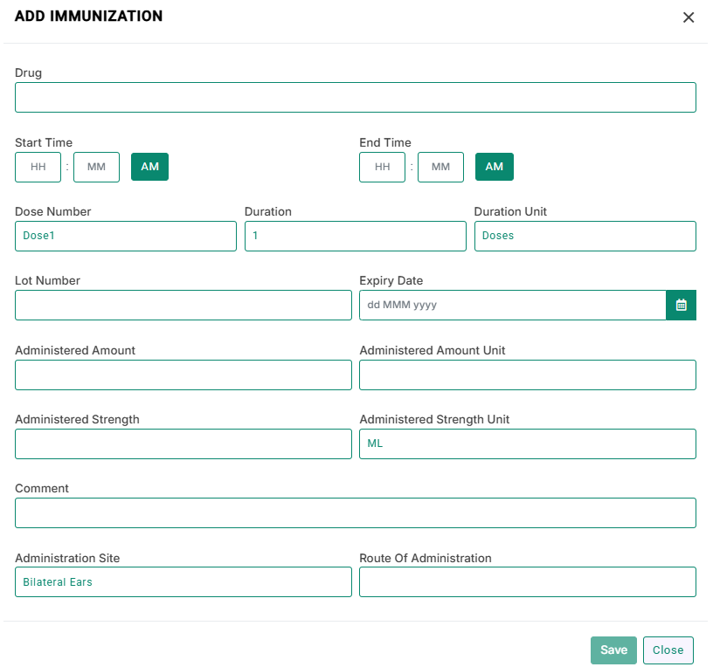The width and height of the screenshot is (713, 667).
Task: Open the Administration Site dropdown
Action: (x=183, y=581)
